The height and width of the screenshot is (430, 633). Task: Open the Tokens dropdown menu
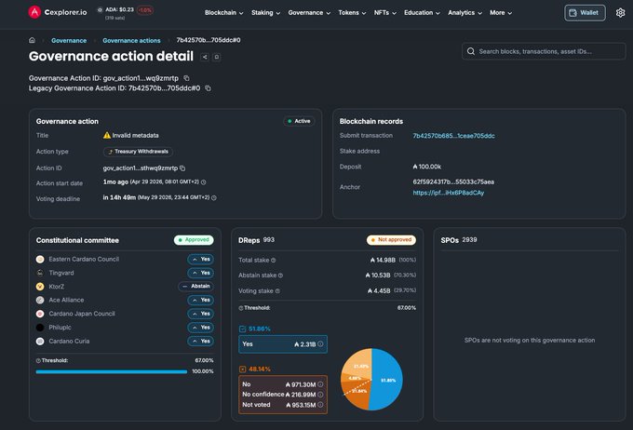(352, 13)
